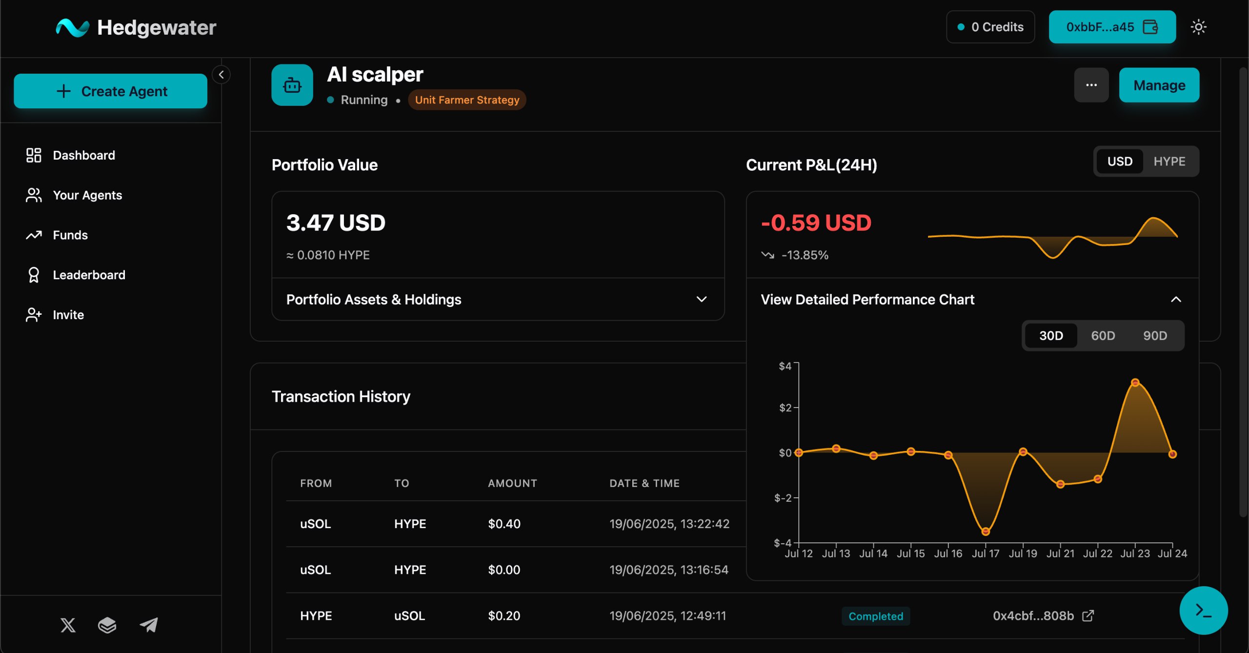
Task: Click the 19/06/2025, 12:49:11 timestamp
Action: (668, 616)
